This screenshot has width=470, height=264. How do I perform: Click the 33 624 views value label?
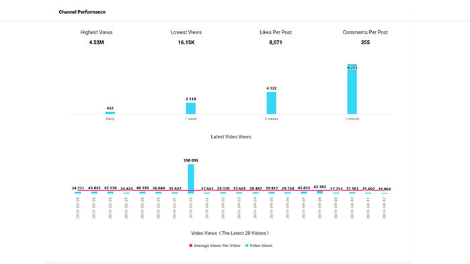click(239, 189)
